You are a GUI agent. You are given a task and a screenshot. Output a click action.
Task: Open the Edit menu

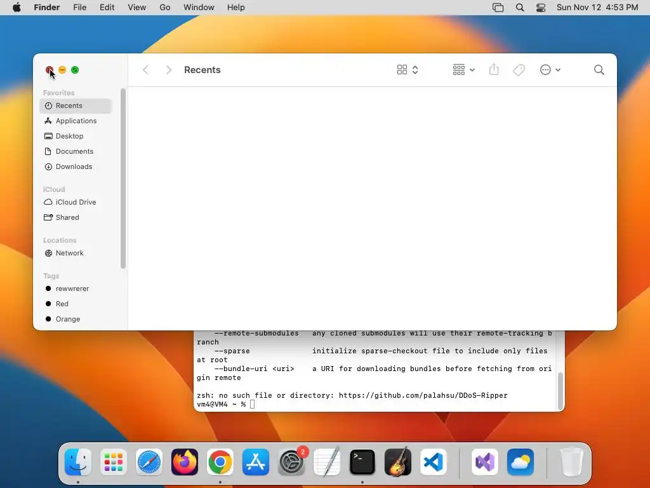pyautogui.click(x=107, y=8)
